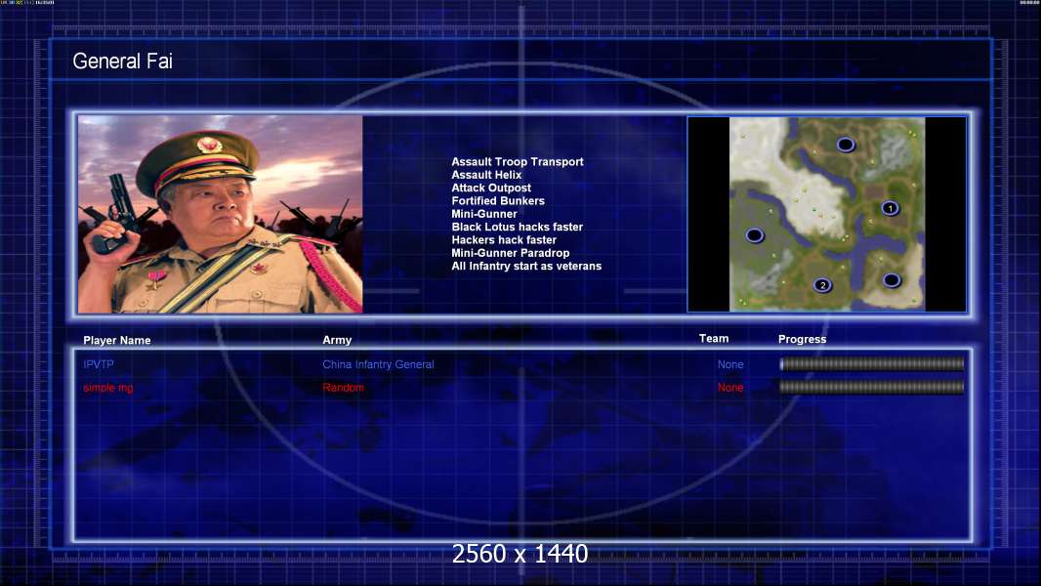Click 'China Infantry General' army entry
Screen dimensions: 1041x586
379,364
